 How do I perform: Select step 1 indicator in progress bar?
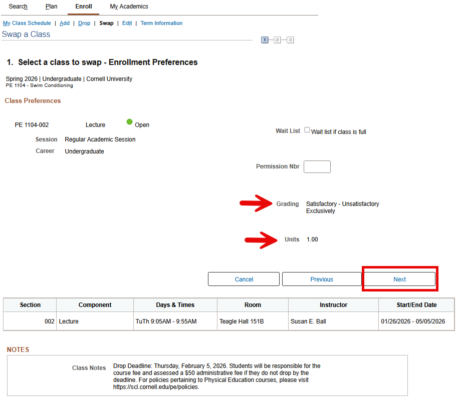(x=265, y=39)
